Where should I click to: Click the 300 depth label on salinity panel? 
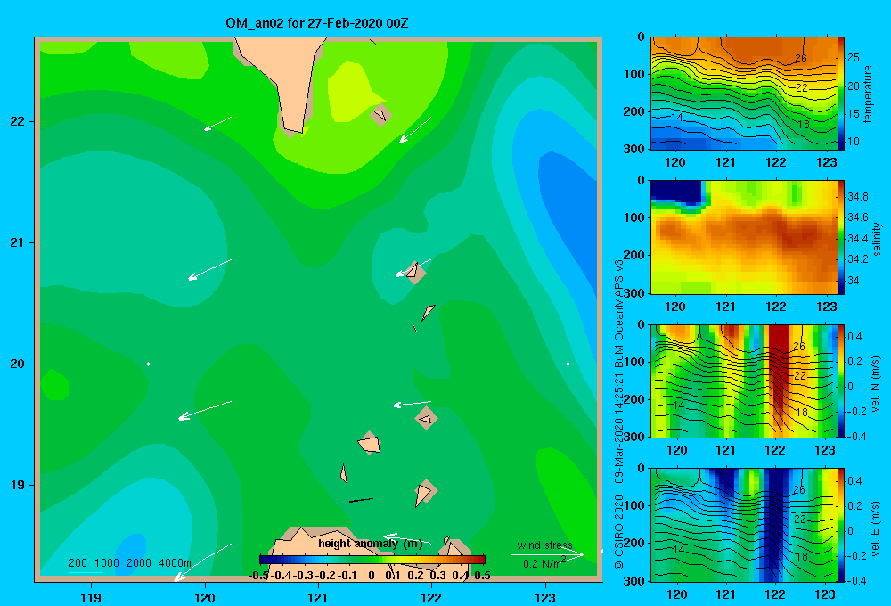pos(634,293)
